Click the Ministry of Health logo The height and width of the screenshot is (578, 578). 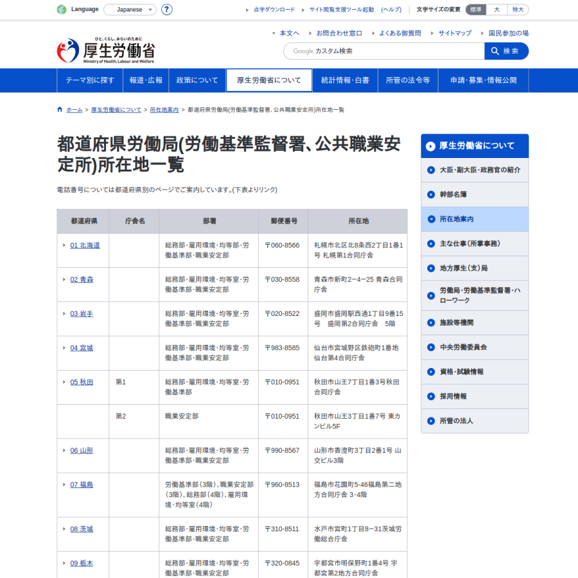coord(106,51)
